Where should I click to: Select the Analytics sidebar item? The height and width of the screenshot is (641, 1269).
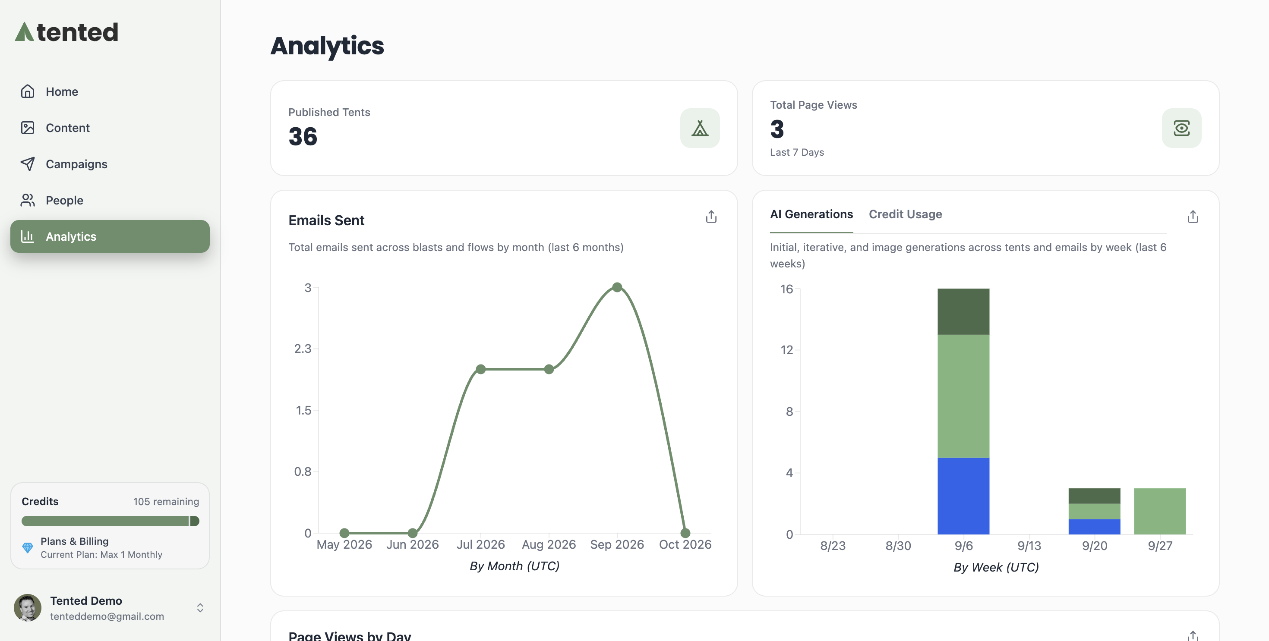pos(110,236)
